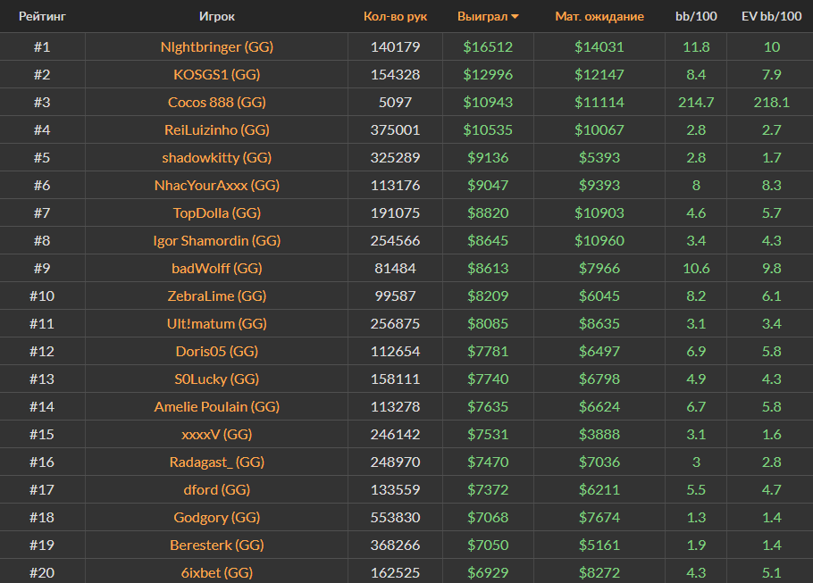Click the Выиграл column header

click(x=482, y=16)
